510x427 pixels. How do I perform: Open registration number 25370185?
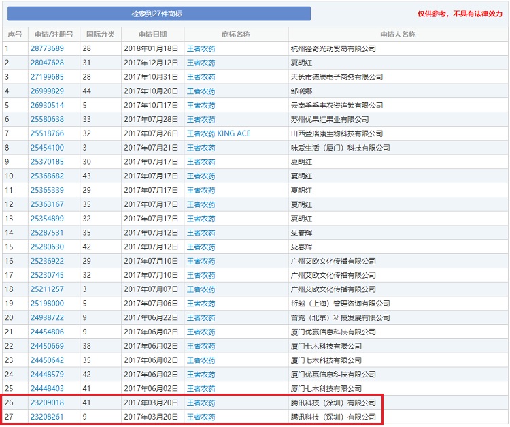point(47,162)
